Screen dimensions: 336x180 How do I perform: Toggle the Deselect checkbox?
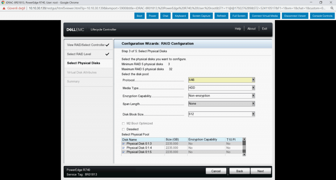tap(123, 129)
